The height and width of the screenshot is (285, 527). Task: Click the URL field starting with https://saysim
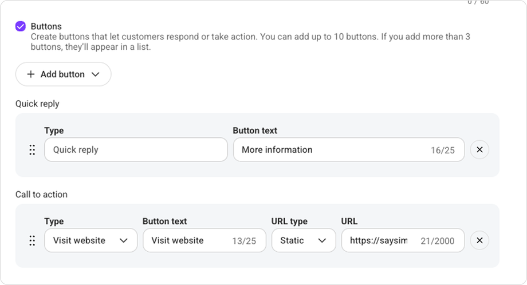tap(379, 240)
